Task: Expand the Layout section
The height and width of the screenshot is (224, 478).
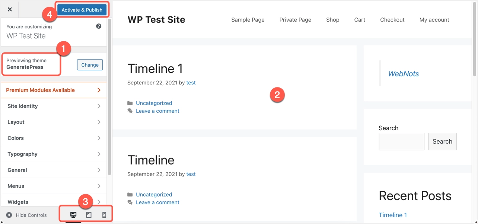Action: 54,122
